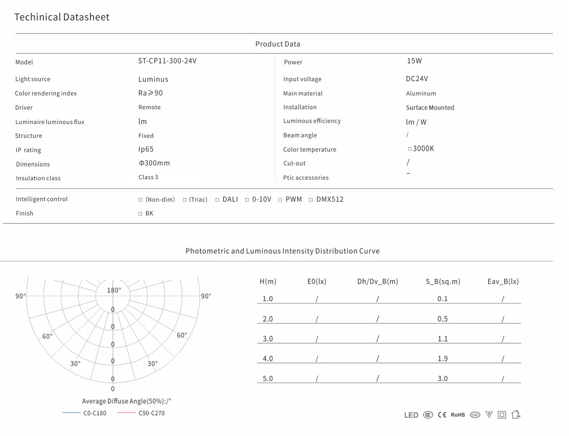The image size is (569, 436).
Task: Check the (Non-dim) option box
Action: click(140, 200)
